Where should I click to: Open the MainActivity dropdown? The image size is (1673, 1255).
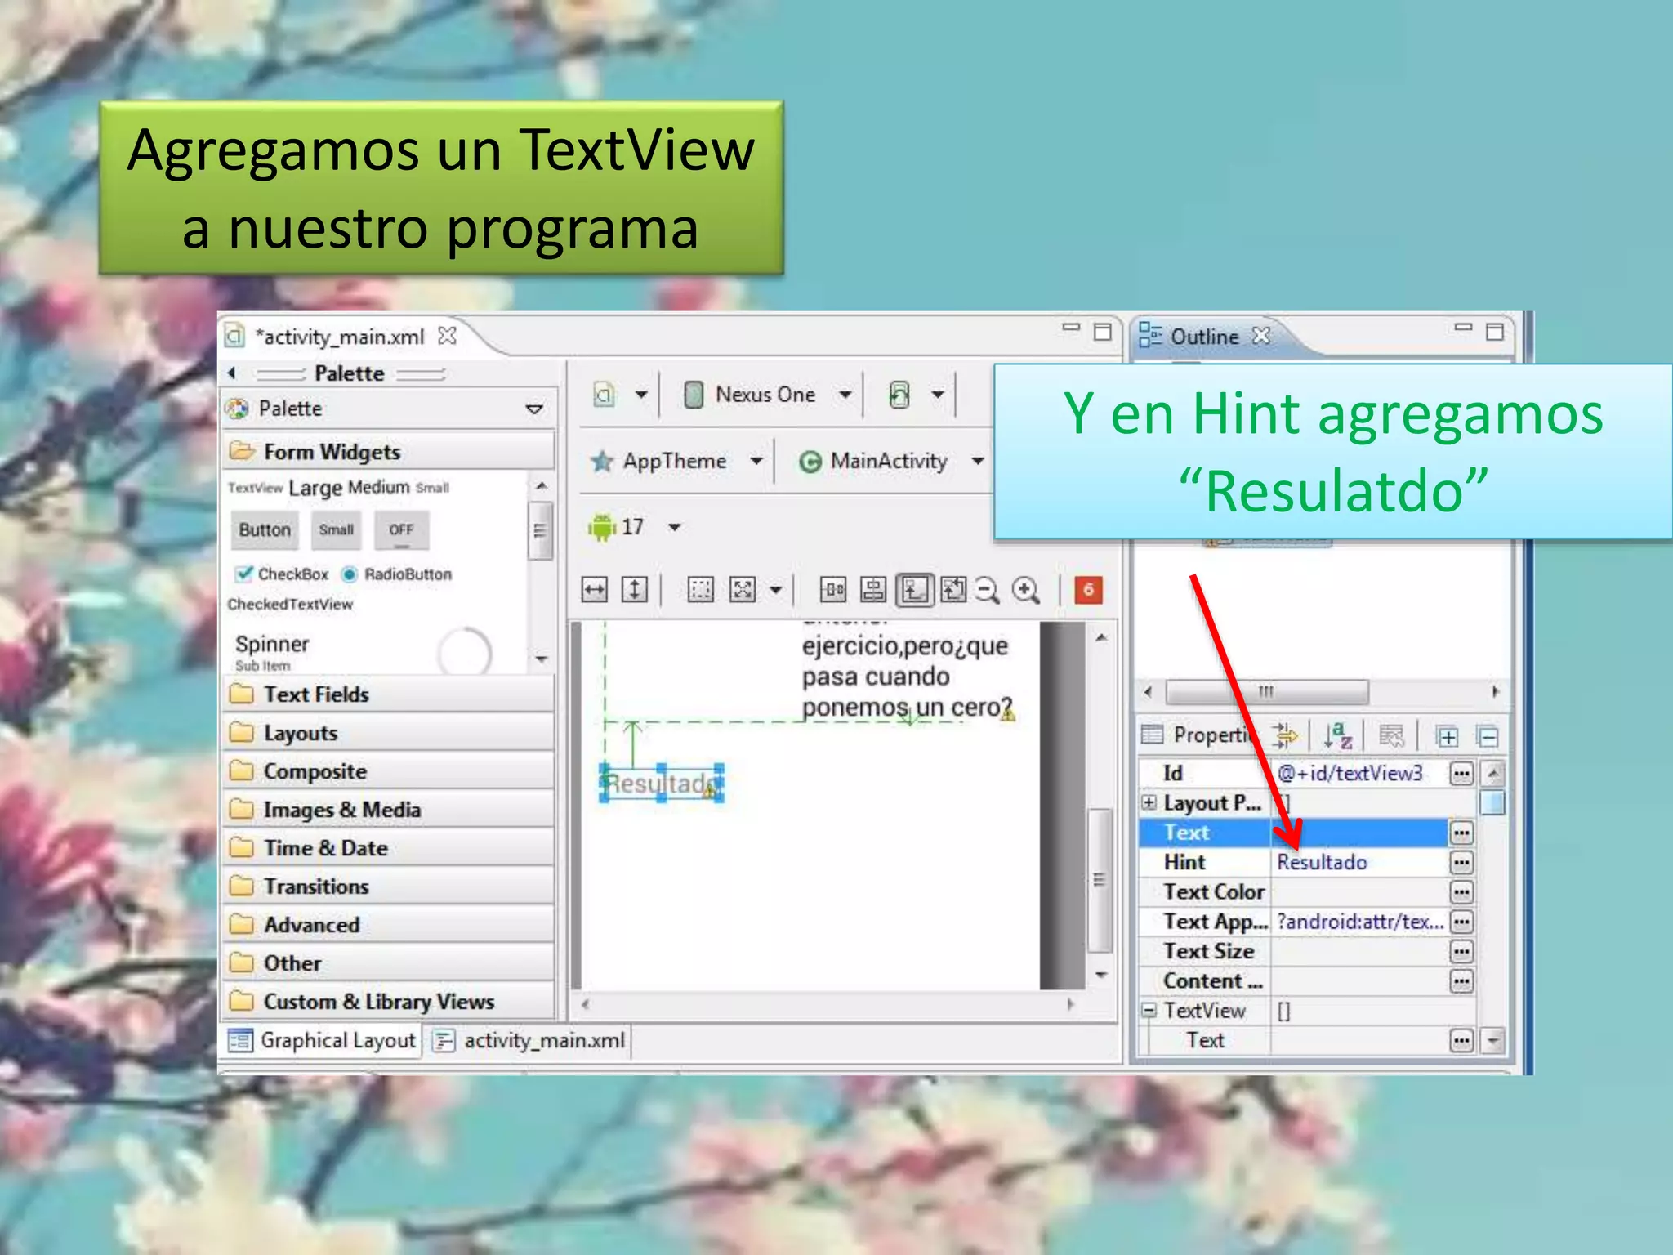(x=978, y=462)
